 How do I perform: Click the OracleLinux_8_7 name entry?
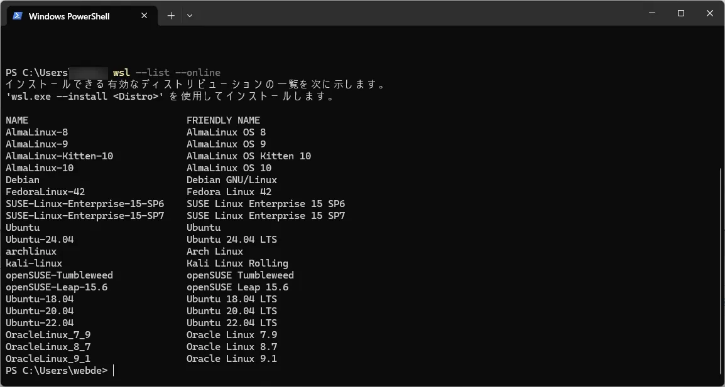(x=48, y=347)
